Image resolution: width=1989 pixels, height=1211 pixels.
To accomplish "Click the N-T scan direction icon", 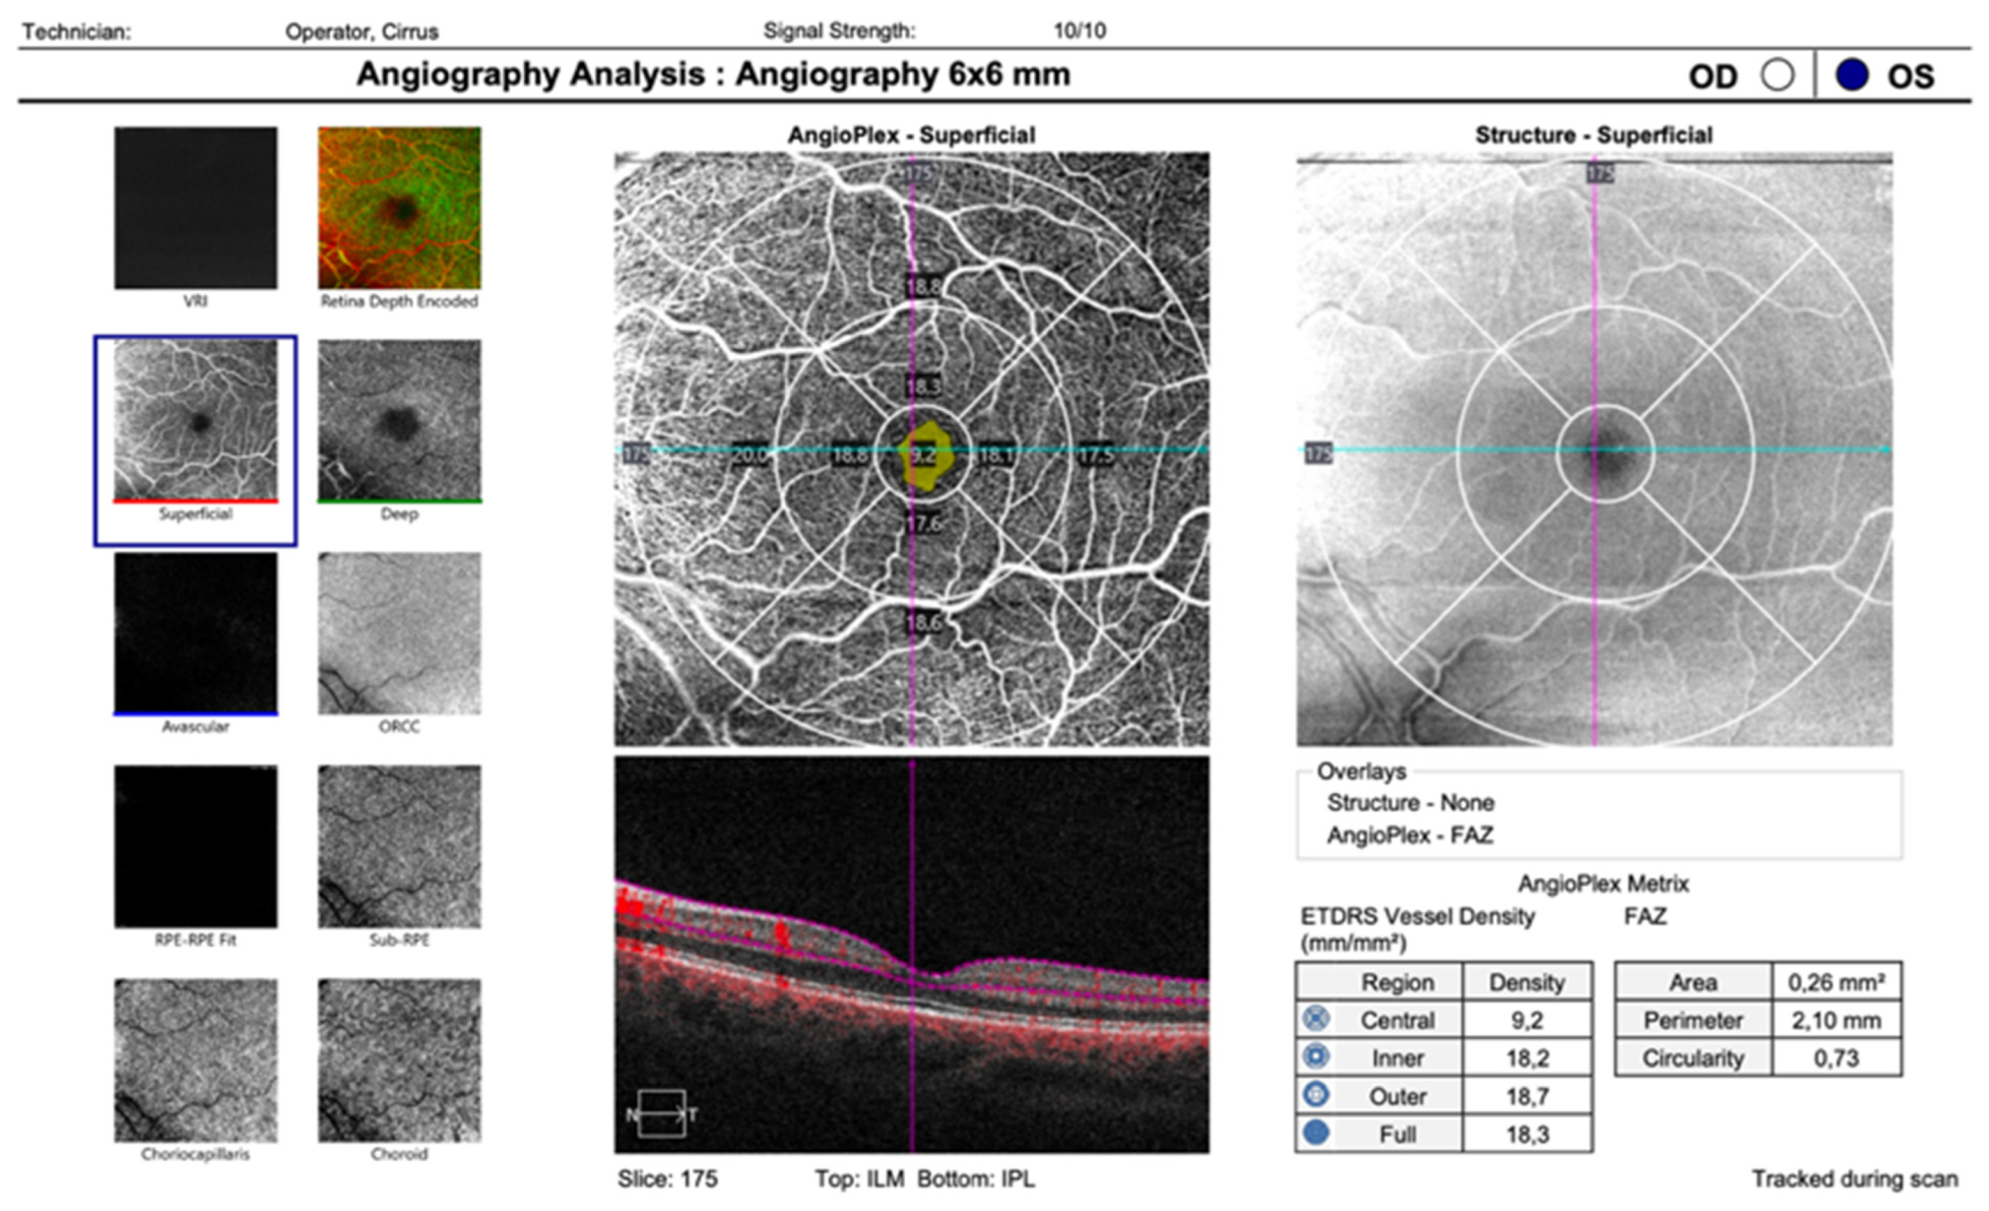I will coord(661,1114).
